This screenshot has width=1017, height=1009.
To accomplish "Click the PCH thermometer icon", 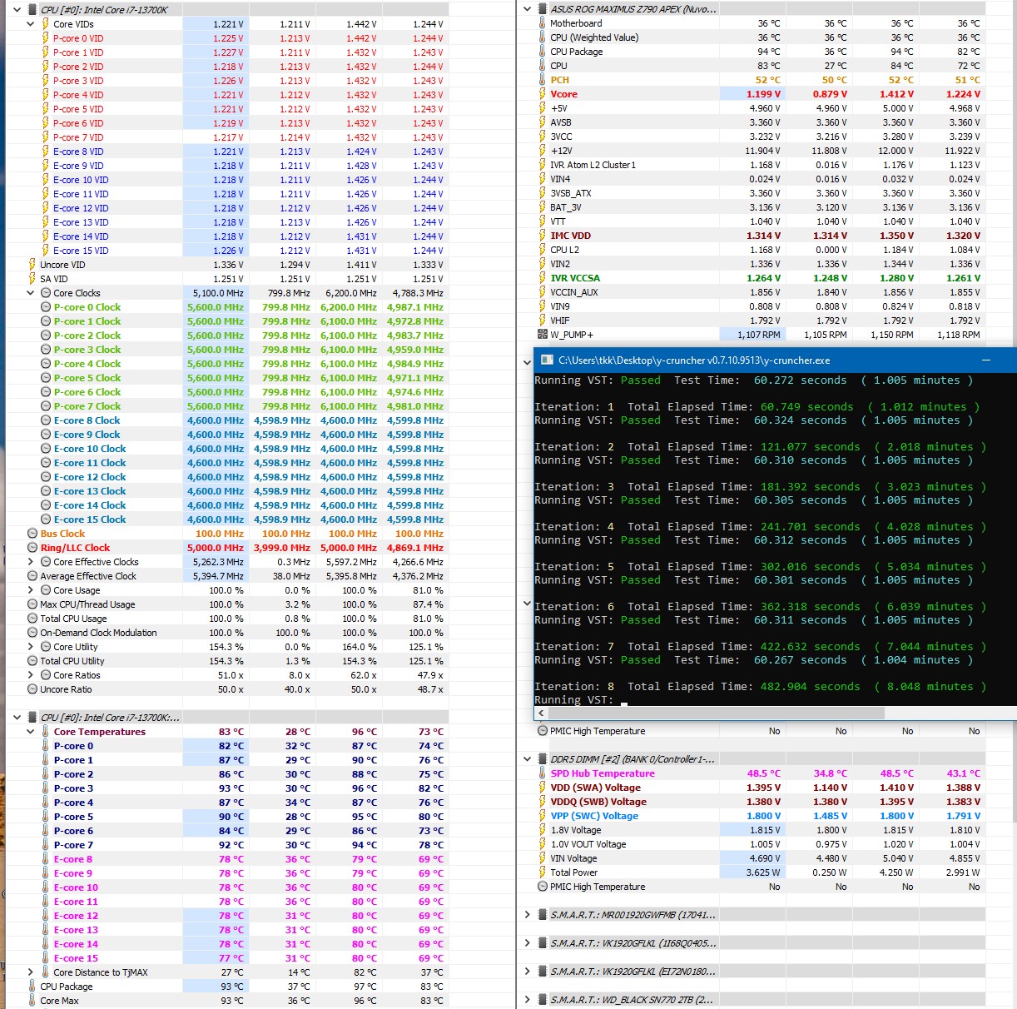I will click(543, 80).
